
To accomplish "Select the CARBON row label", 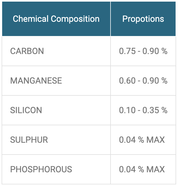I will [x=27, y=51].
